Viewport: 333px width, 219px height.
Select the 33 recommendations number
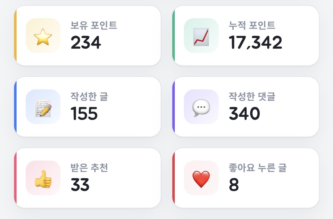click(x=80, y=185)
